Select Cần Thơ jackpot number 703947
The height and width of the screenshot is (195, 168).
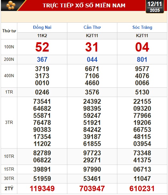tap(92, 189)
